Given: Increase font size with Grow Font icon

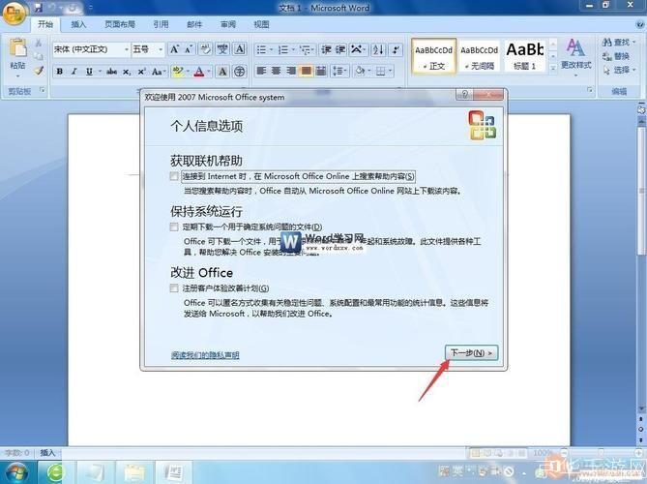Looking at the screenshot, I should click(x=174, y=49).
